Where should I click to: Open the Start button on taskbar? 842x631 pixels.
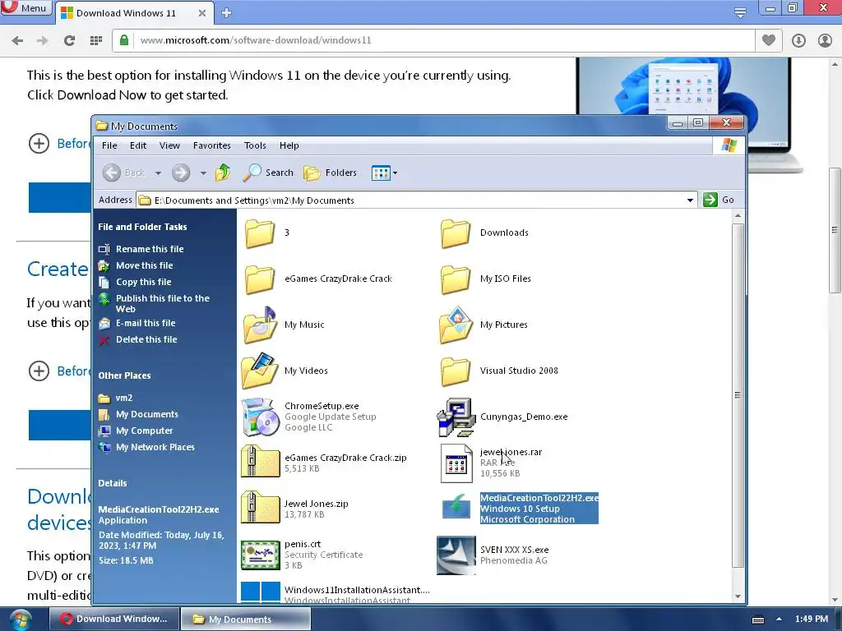(20, 619)
